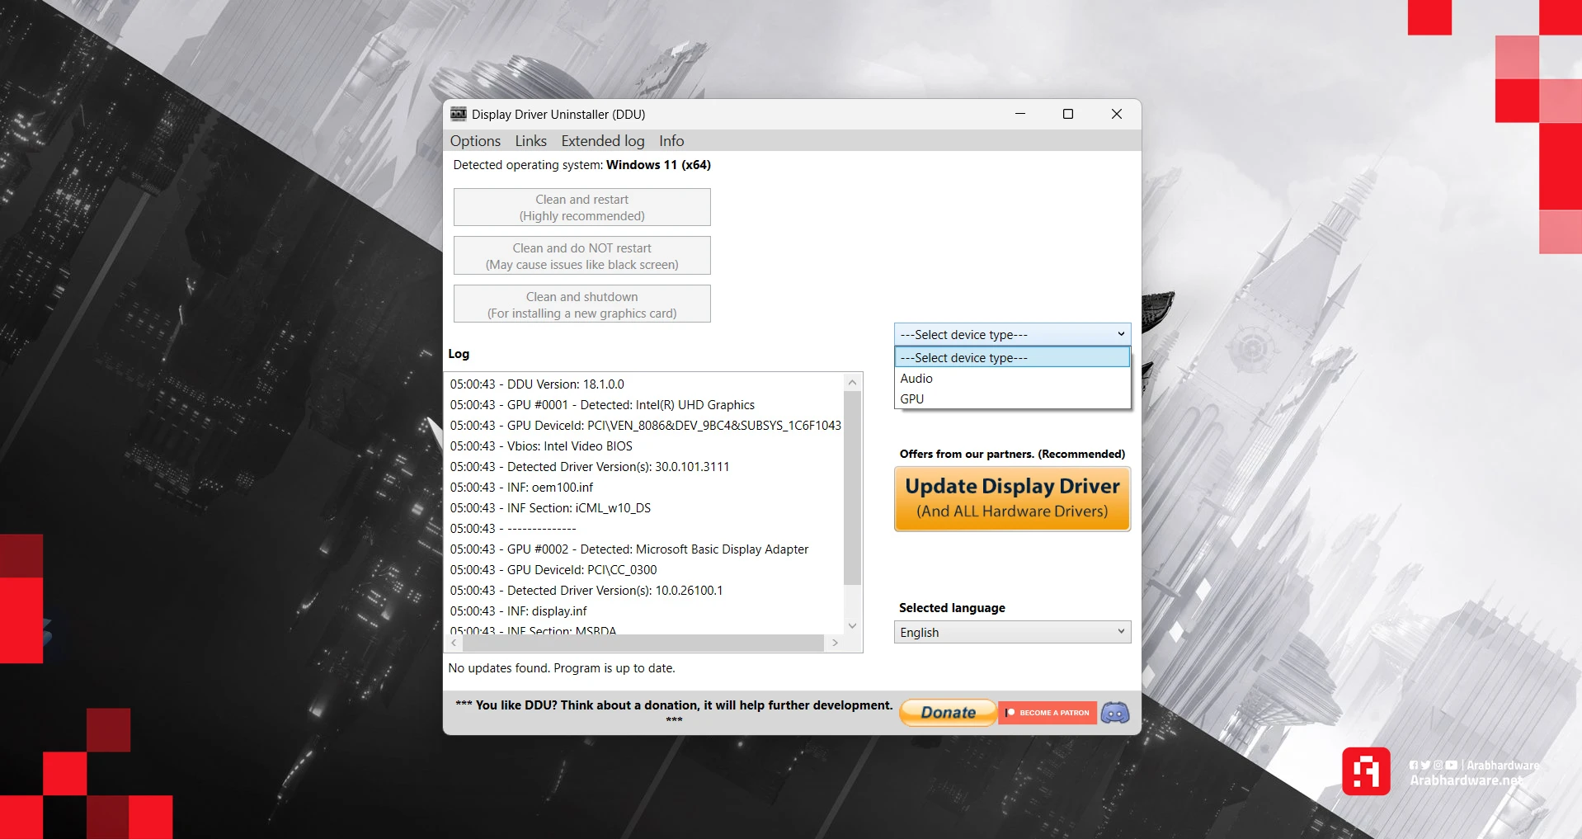Minimize the DDU window
Viewport: 1582px width, 839px height.
pos(1020,114)
